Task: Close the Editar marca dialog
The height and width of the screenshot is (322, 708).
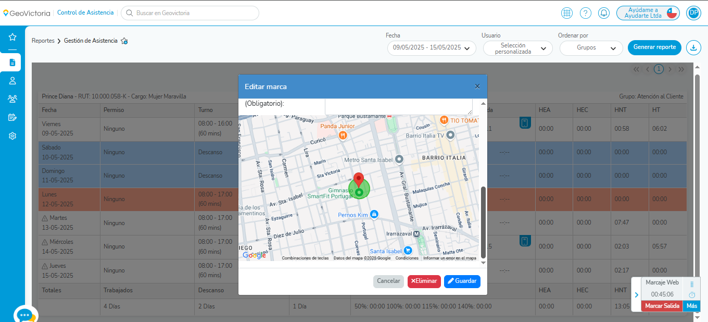Action: [477, 86]
